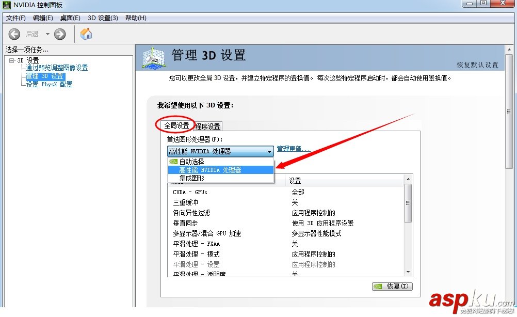
Task: Collapse the 3D 设置 tree node
Action: [12, 60]
